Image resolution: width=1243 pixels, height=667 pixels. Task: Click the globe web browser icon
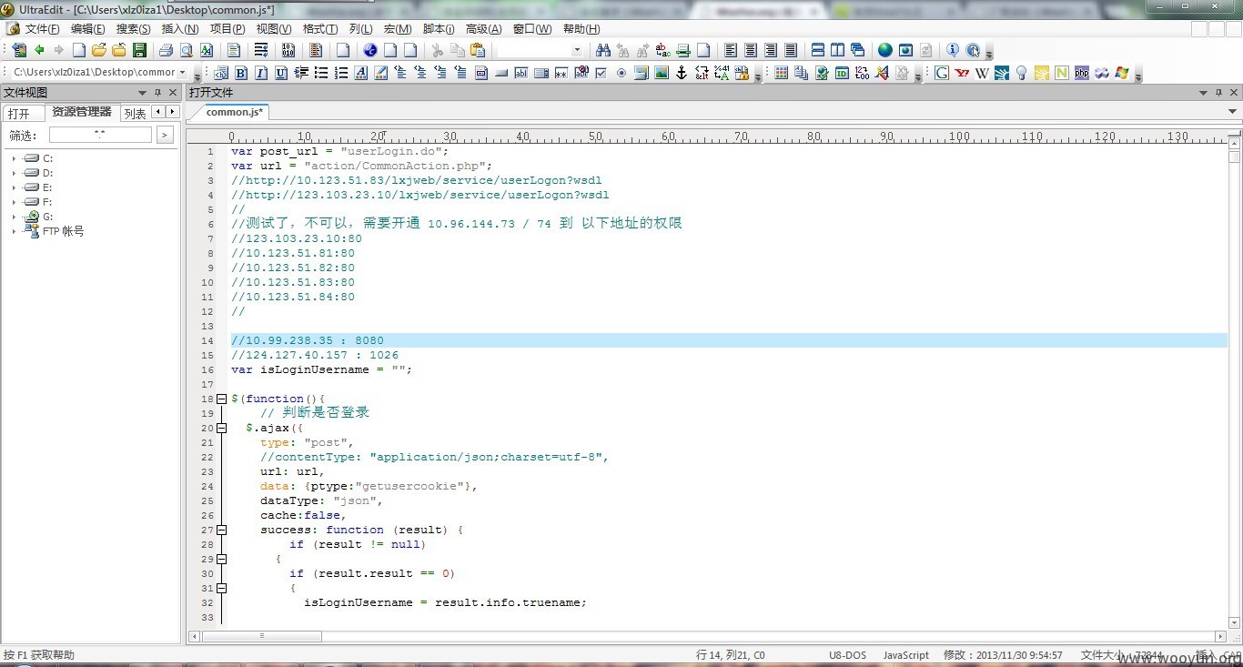[x=884, y=50]
